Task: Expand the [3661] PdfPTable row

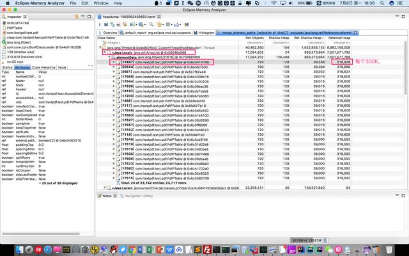Action: pyautogui.click(x=114, y=72)
